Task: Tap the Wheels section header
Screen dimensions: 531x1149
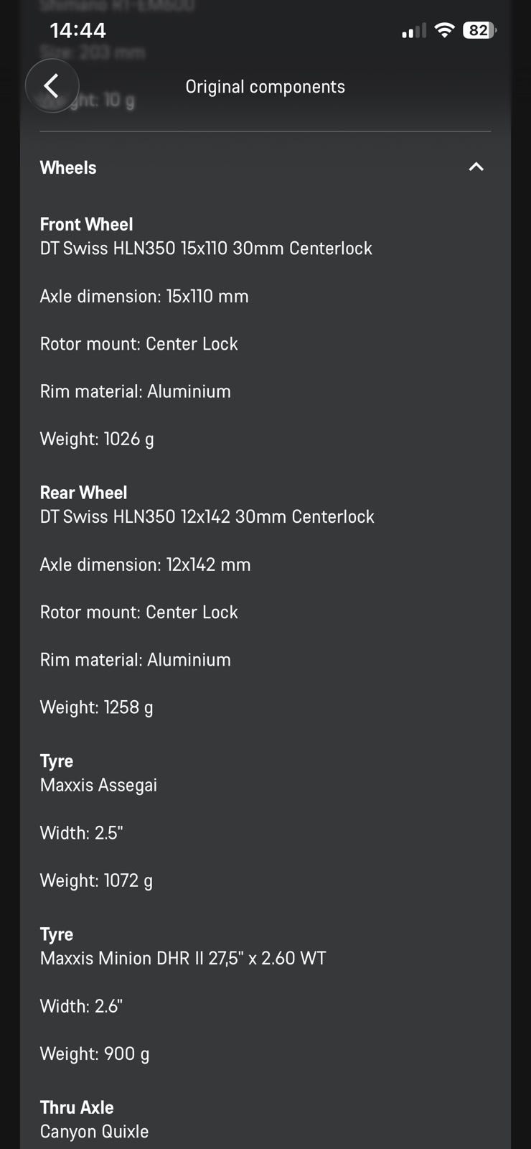Action: click(x=265, y=167)
